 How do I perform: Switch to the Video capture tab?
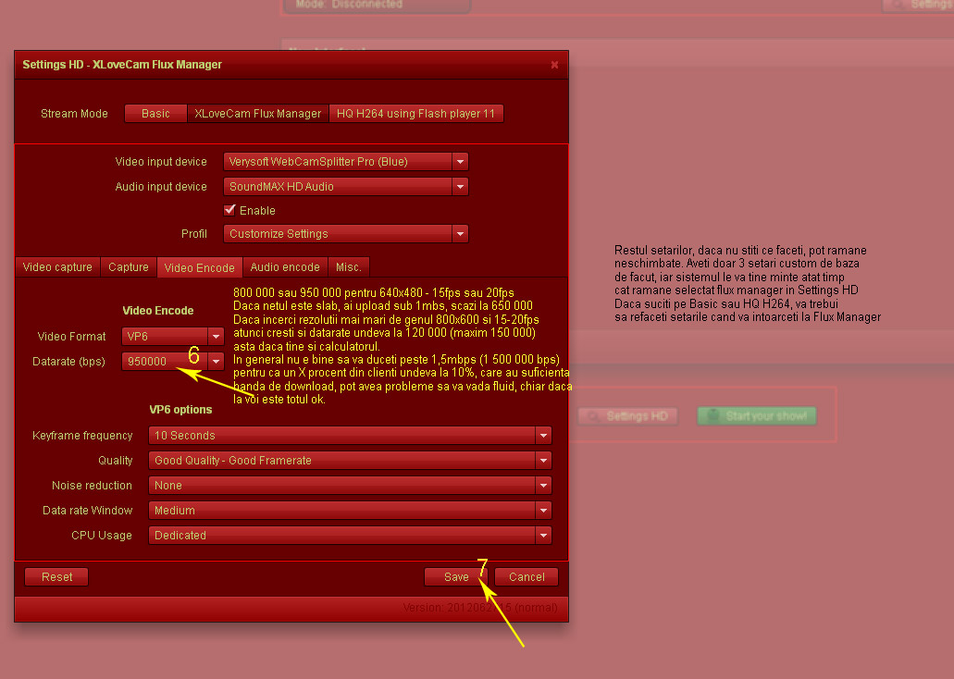pos(57,267)
